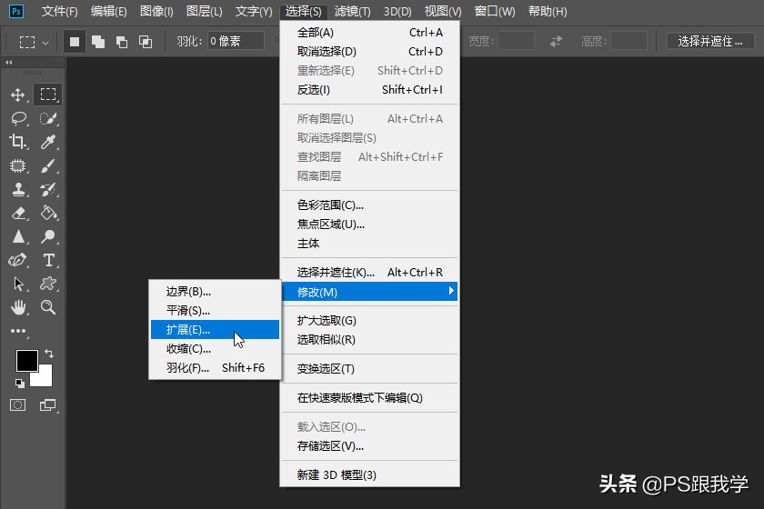Choose 羽化(F)... in submenu
Screen dimensions: 764x509
pos(215,368)
